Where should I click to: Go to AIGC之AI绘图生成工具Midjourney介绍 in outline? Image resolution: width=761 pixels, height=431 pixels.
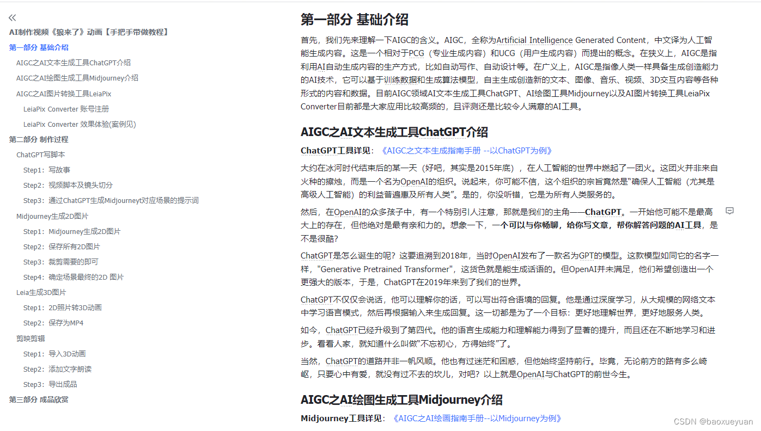click(77, 78)
